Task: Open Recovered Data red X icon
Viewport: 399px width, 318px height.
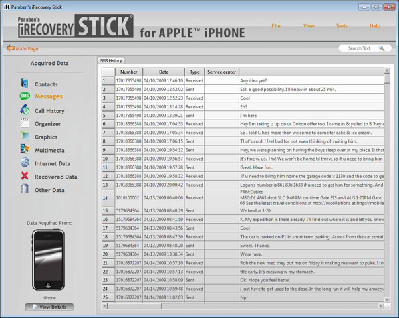Action: tap(25, 177)
